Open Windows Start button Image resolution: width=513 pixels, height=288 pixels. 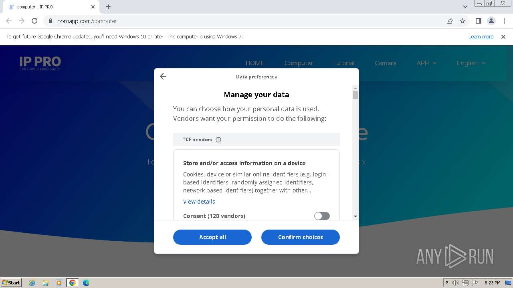[11, 282]
